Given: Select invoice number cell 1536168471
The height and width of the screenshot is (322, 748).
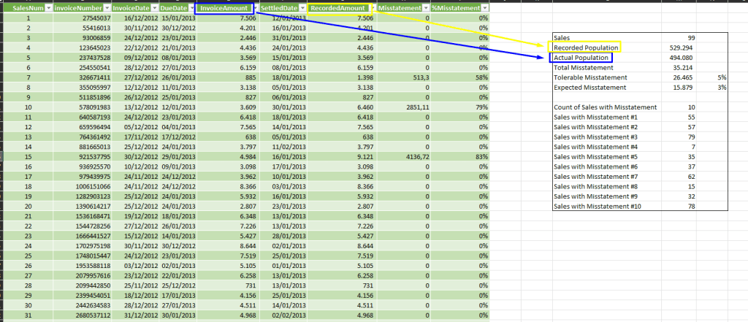Looking at the screenshot, I should point(82,215).
